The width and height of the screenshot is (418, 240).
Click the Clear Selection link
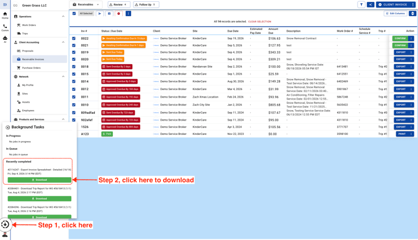(x=260, y=22)
